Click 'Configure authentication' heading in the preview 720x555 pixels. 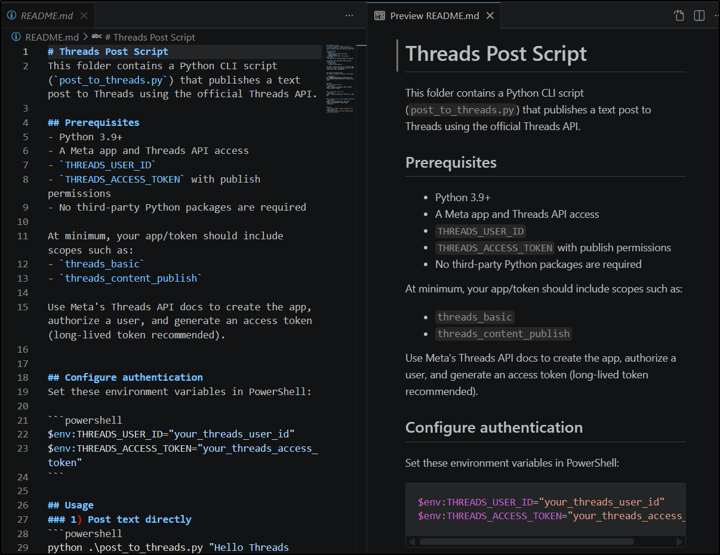click(494, 427)
